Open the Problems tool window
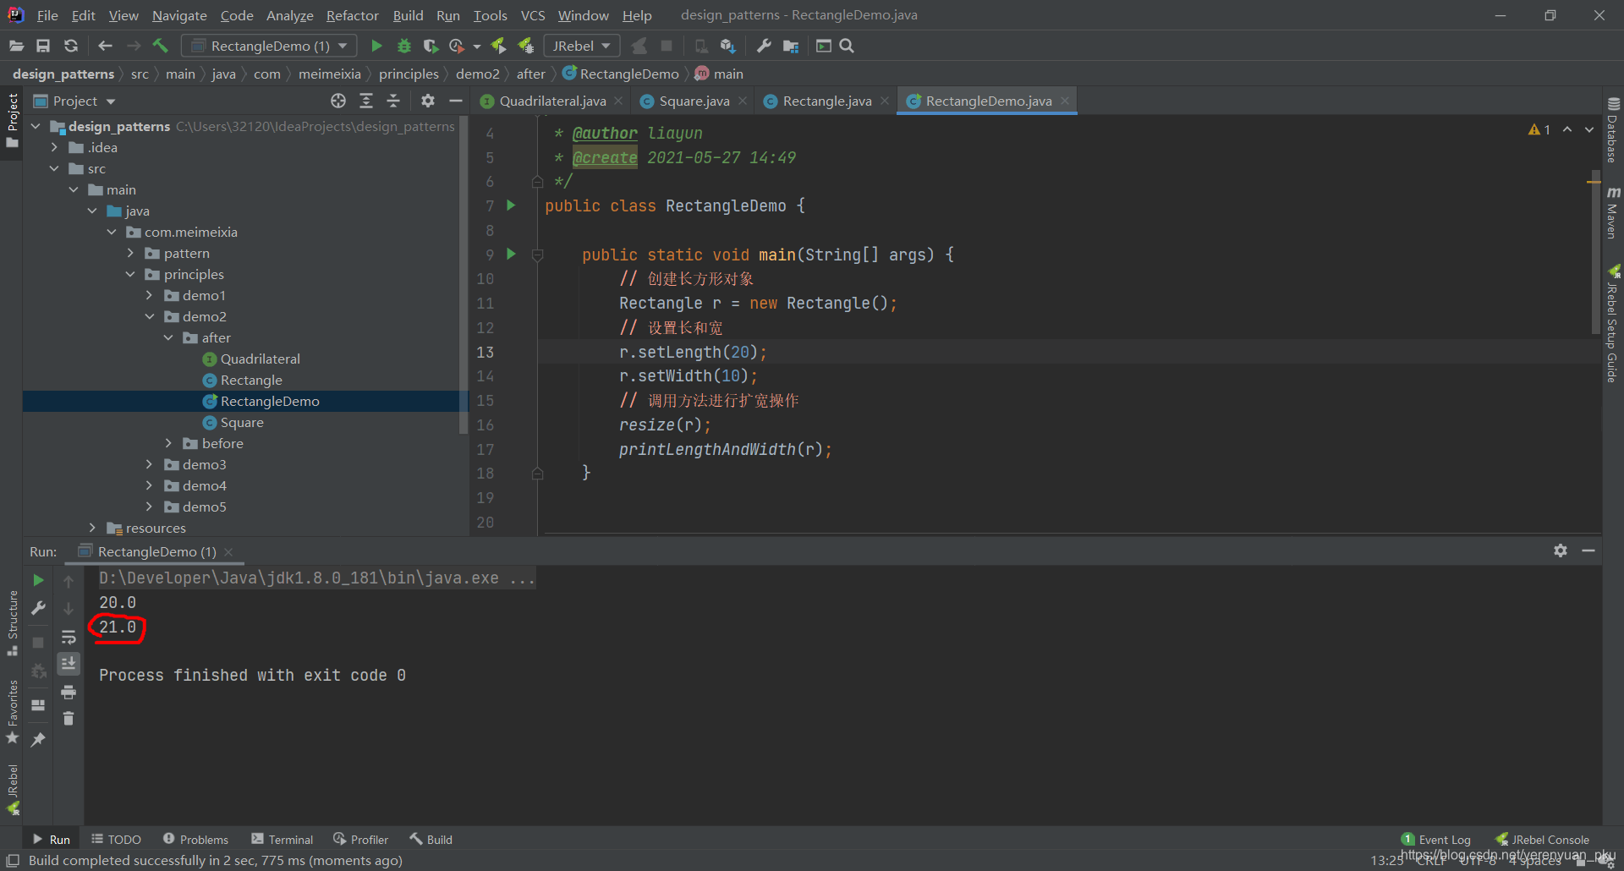The width and height of the screenshot is (1624, 871). point(196,839)
